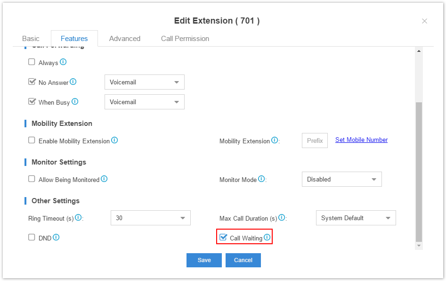Click the scrollbar down arrow
446x281 pixels.
click(x=419, y=246)
